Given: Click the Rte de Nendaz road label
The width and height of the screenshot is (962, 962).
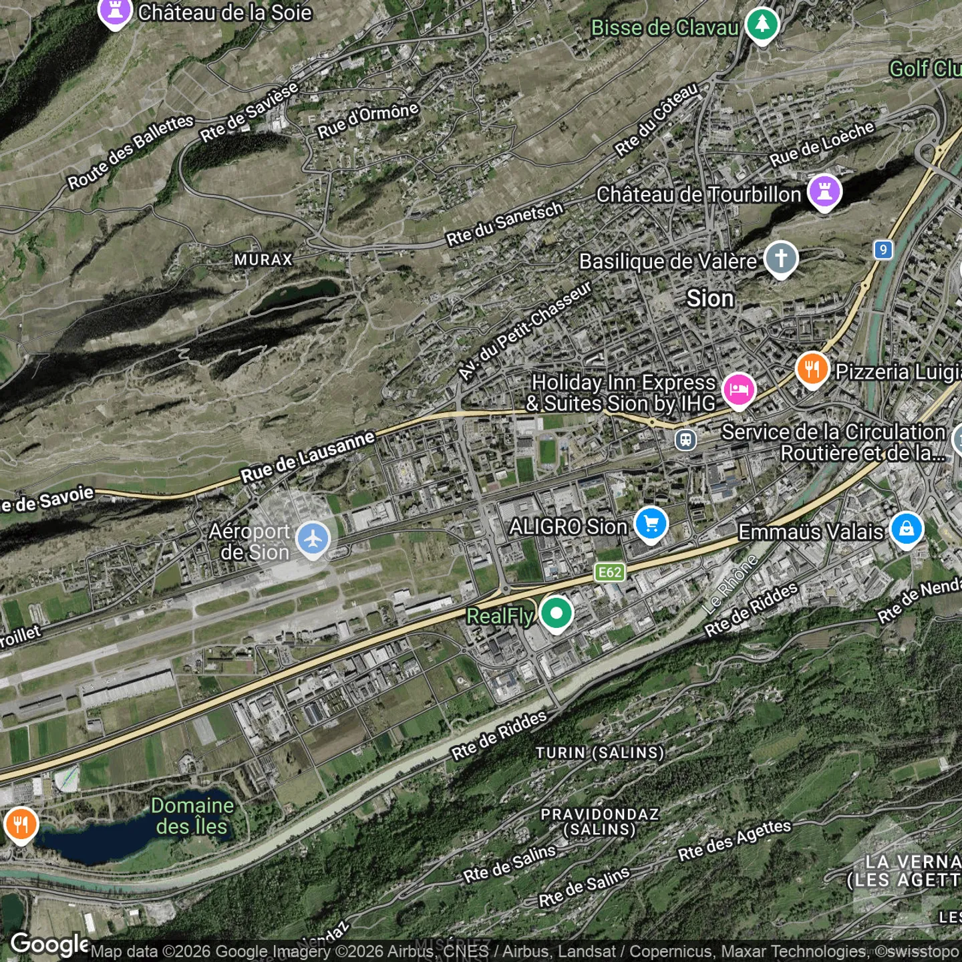Looking at the screenshot, I should 919,602.
